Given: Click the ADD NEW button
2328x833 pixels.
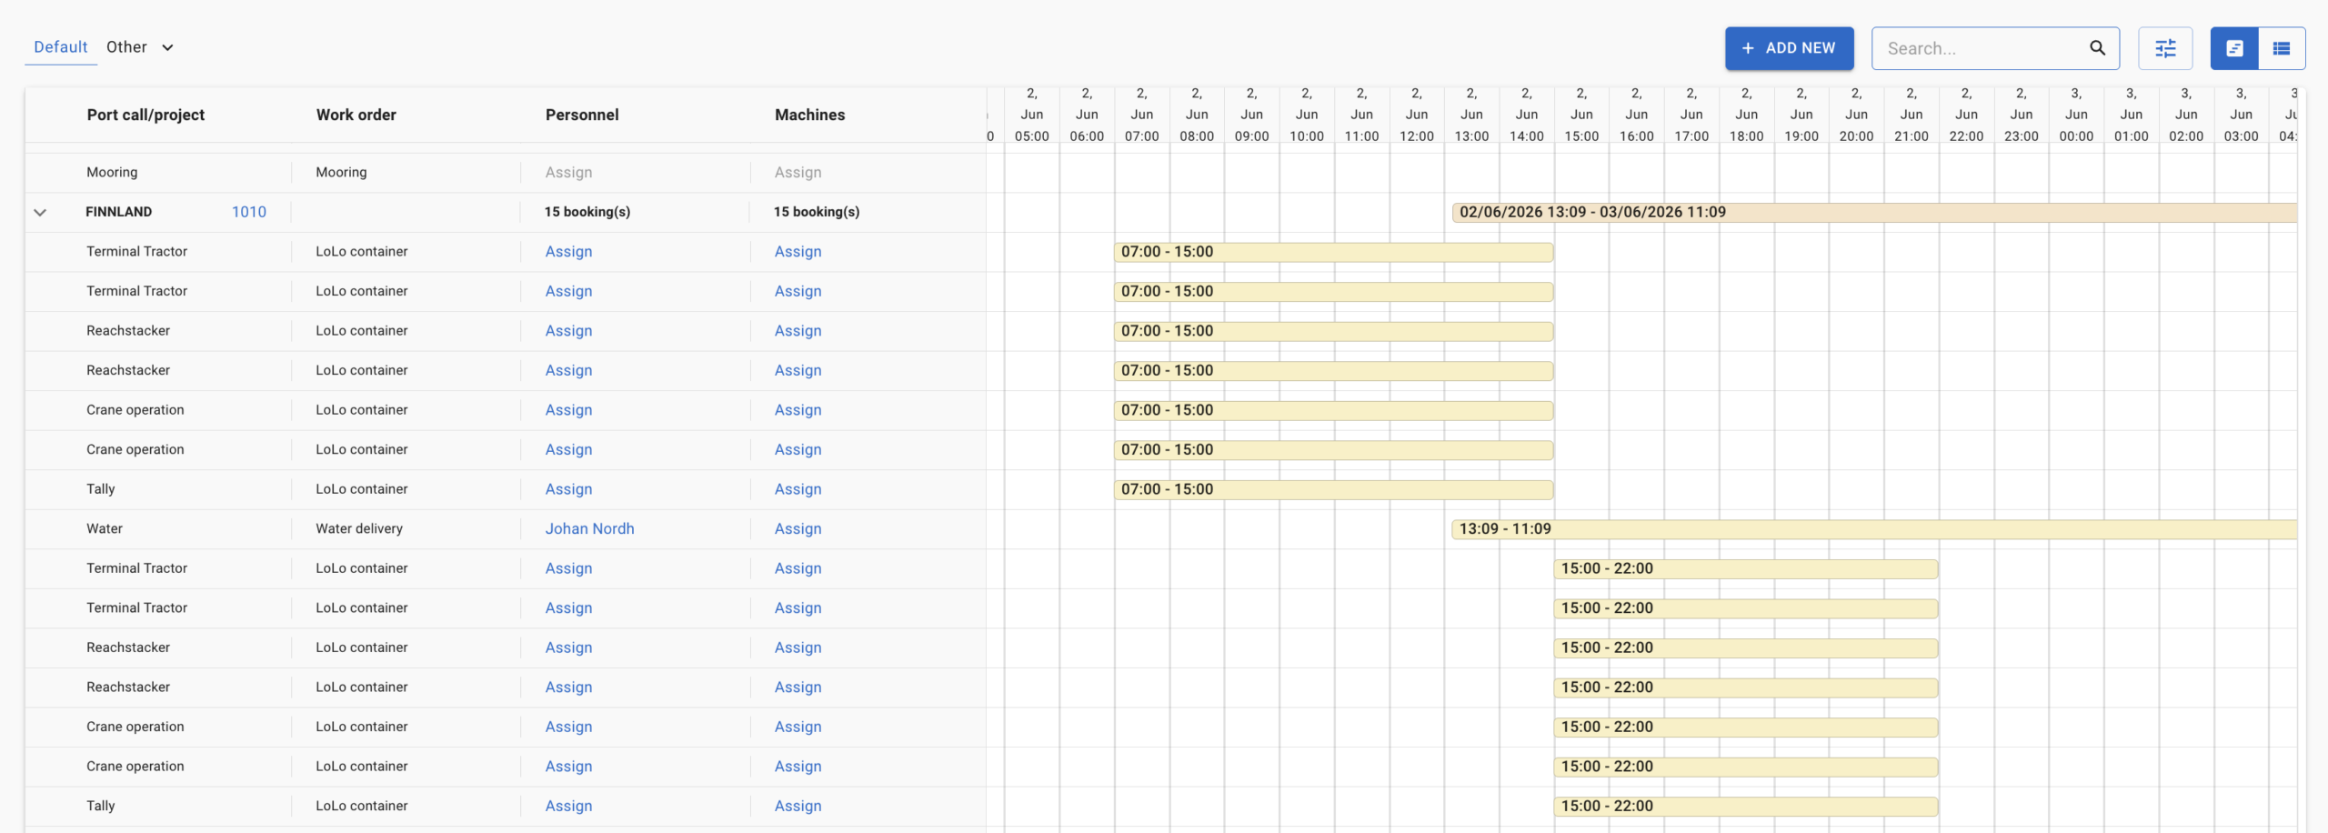Looking at the screenshot, I should [1789, 48].
